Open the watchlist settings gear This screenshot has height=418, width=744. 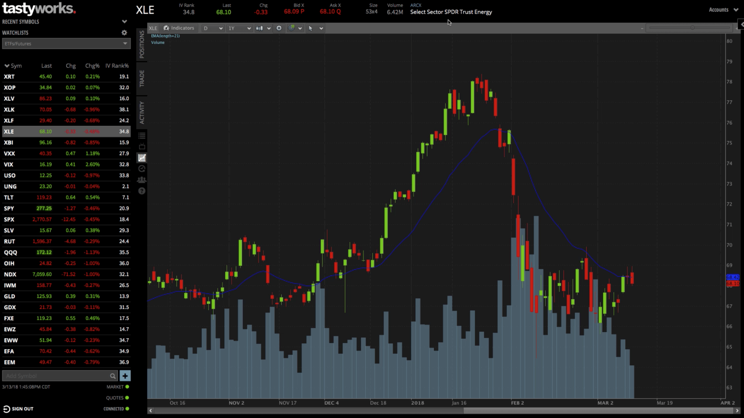pos(124,33)
